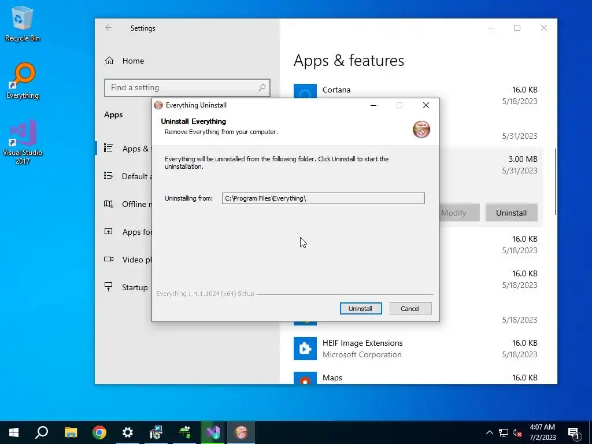Click the Find a setting search box
The height and width of the screenshot is (444, 592).
187,88
